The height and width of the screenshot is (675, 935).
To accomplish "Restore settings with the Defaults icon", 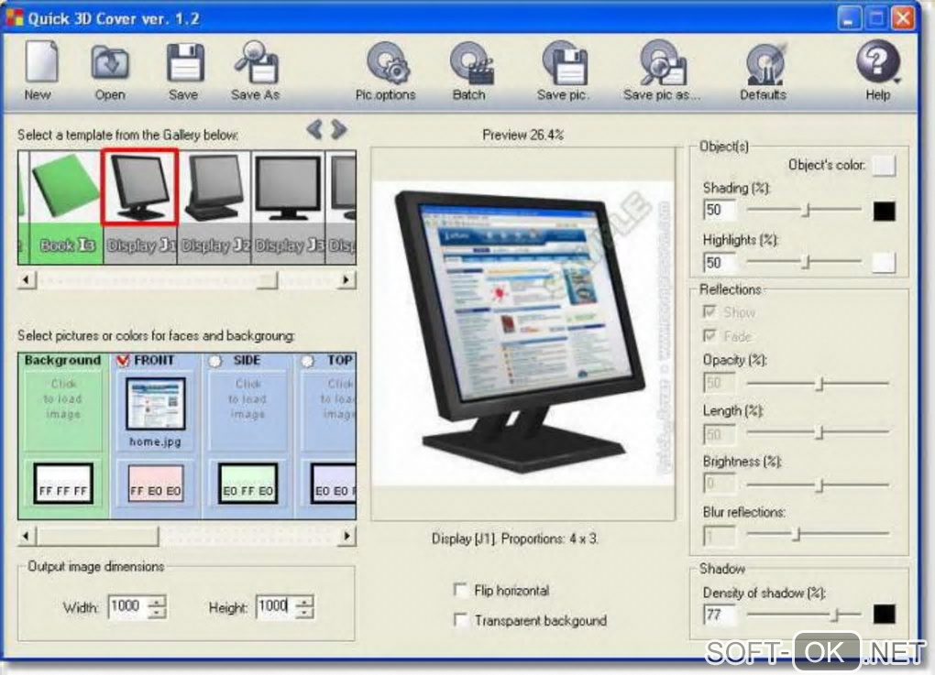I will point(765,63).
